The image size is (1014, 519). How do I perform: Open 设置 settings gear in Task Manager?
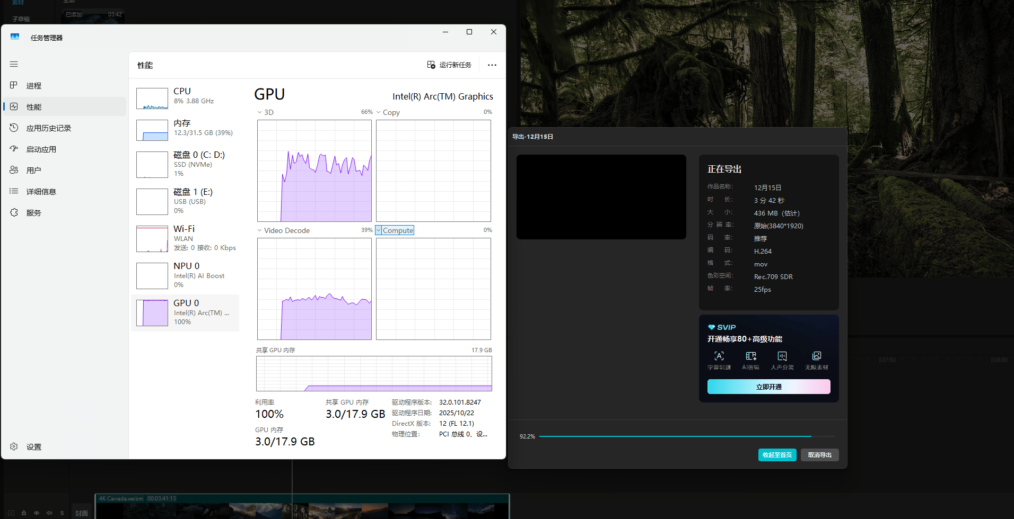pos(14,446)
